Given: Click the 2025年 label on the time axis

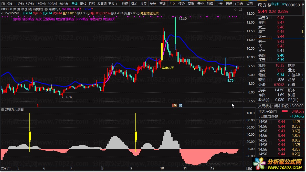Looking at the screenshot, I should [x=6, y=168].
